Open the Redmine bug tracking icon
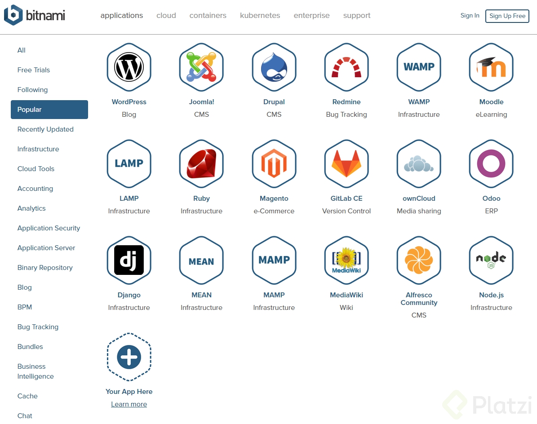537x424 pixels. pos(346,67)
